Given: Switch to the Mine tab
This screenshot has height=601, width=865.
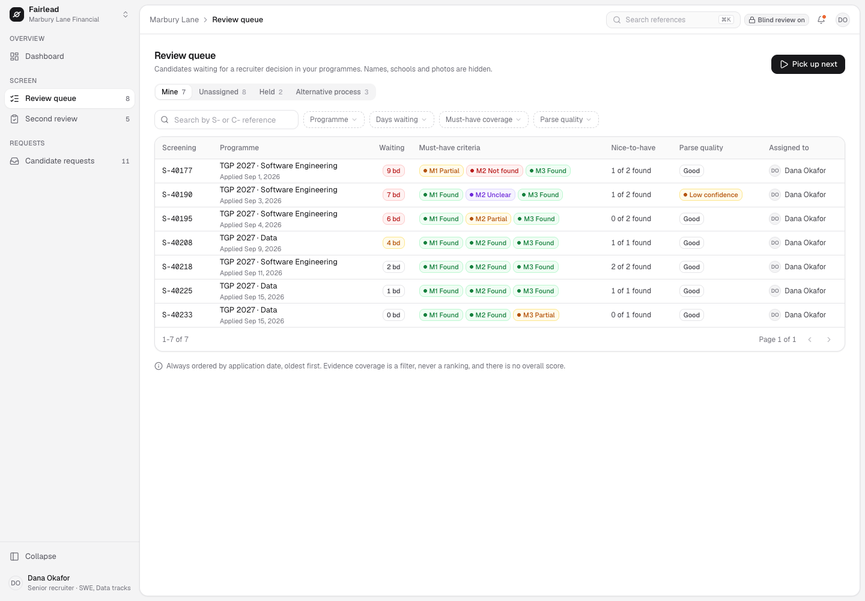Looking at the screenshot, I should tap(174, 92).
